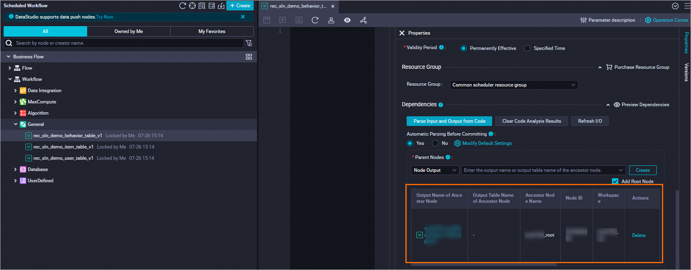Uncheck the Add Root Node checkbox
Image resolution: width=691 pixels, height=270 pixels.
pos(615,181)
